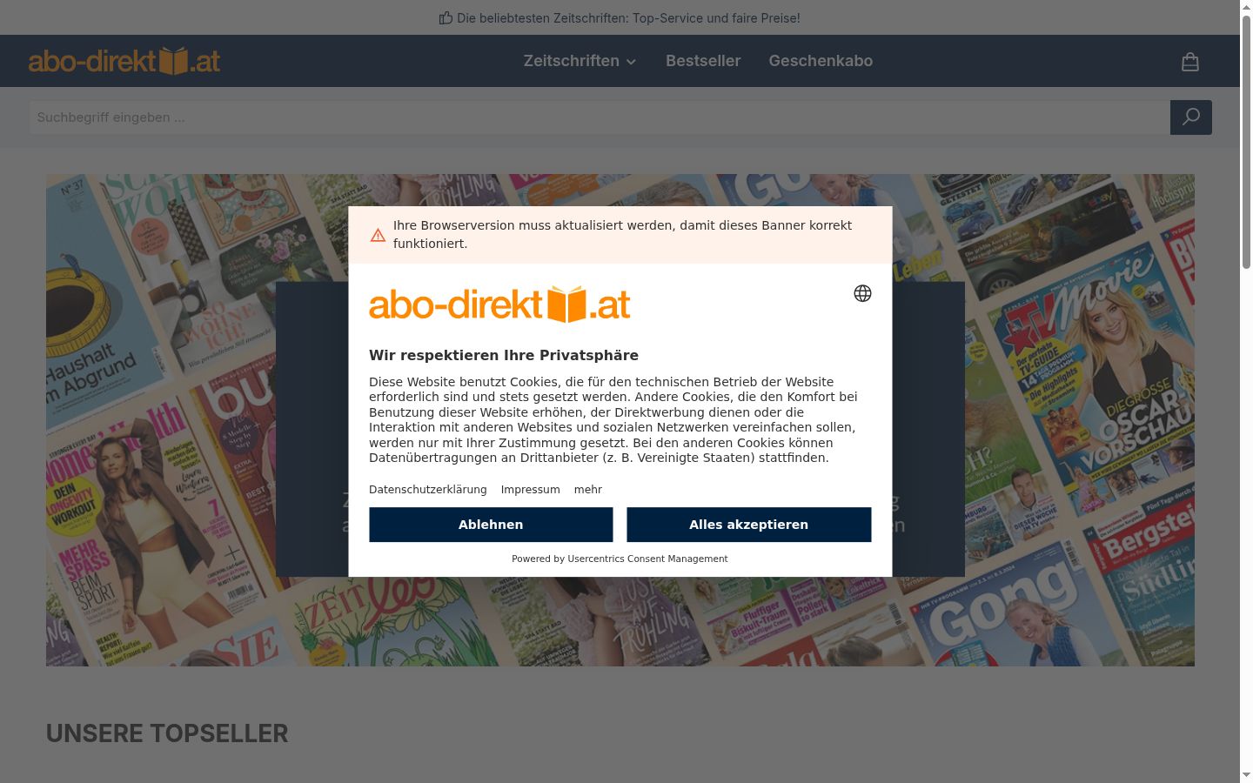This screenshot has height=783, width=1253.
Task: Open the Bestseller menu item
Action: click(703, 61)
